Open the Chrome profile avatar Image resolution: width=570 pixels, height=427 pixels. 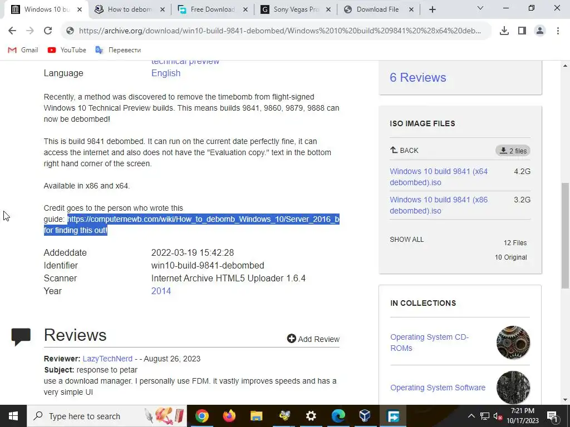pyautogui.click(x=540, y=31)
